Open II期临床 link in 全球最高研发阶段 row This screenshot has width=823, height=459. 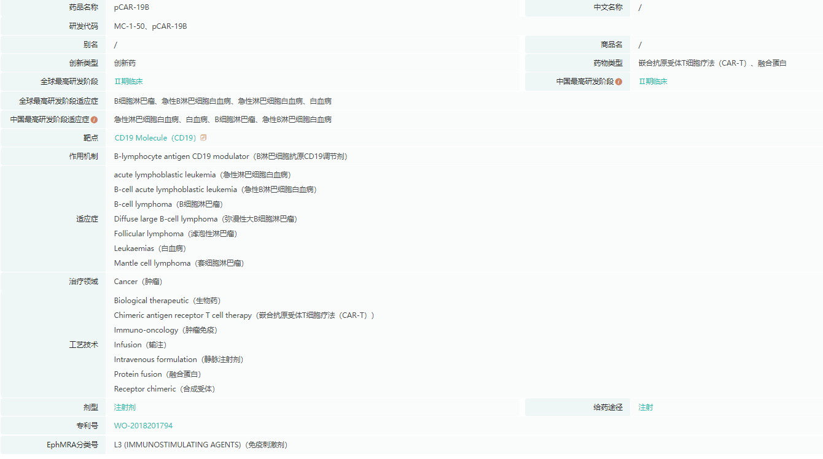click(x=128, y=82)
